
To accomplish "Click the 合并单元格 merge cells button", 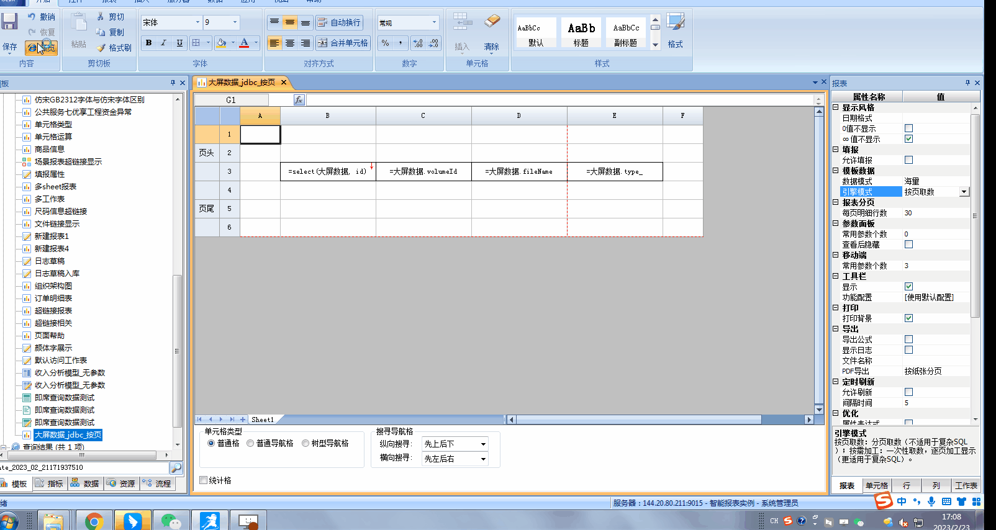I will tap(343, 43).
